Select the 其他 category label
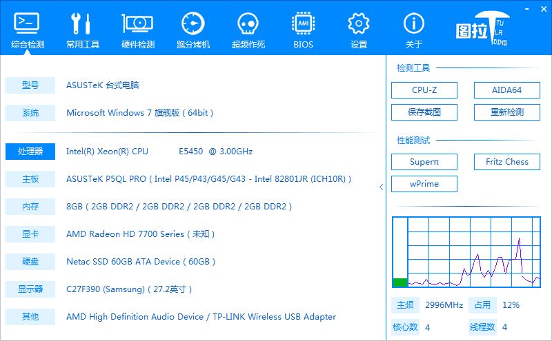 coord(30,317)
